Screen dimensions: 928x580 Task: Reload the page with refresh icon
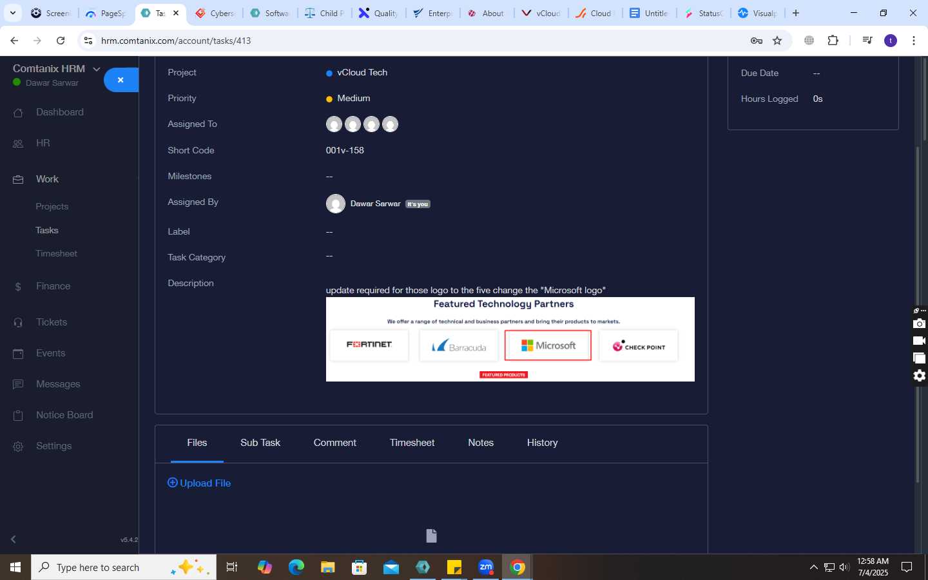pyautogui.click(x=61, y=41)
